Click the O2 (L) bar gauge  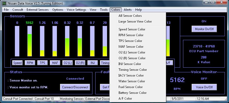[67, 41]
